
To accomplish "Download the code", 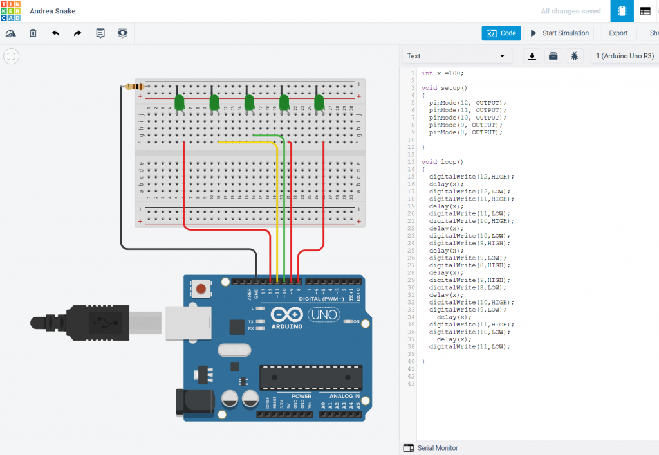I will [532, 56].
